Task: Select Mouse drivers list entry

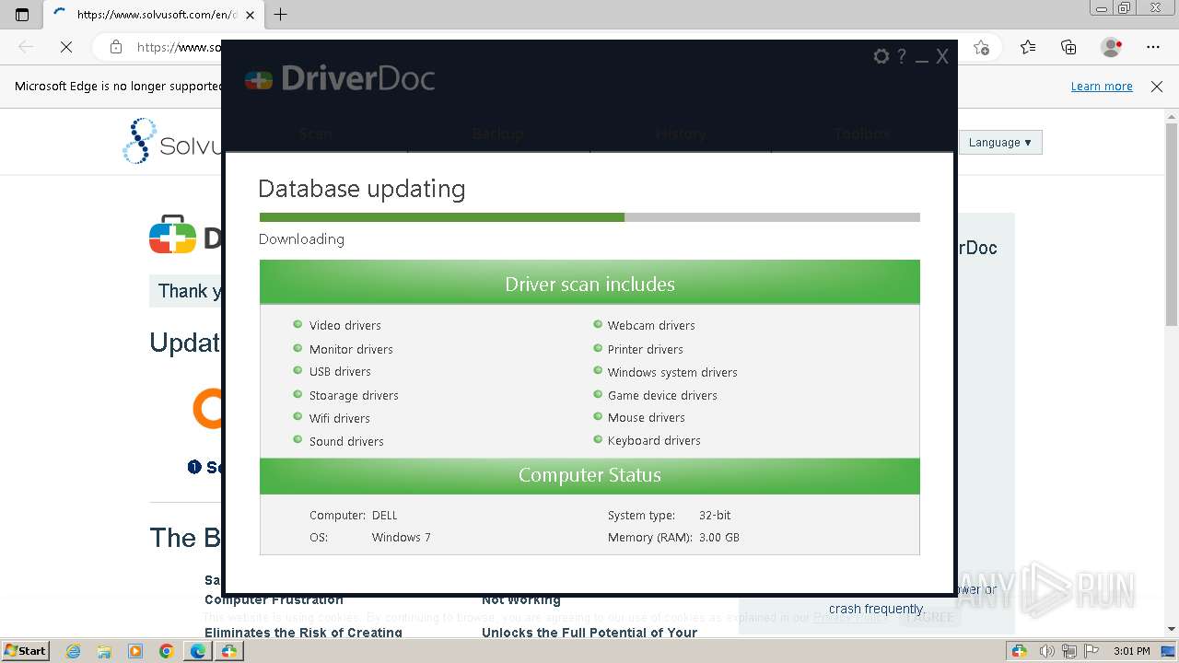Action: [x=646, y=417]
